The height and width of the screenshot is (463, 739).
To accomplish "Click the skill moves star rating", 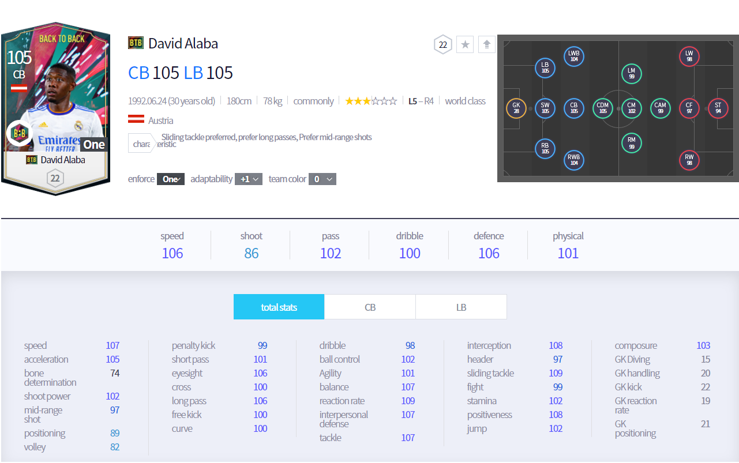I will point(370,101).
